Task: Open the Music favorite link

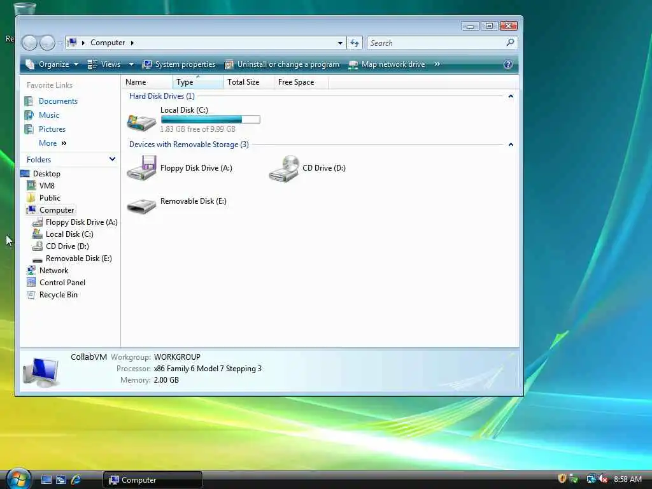Action: [x=49, y=115]
